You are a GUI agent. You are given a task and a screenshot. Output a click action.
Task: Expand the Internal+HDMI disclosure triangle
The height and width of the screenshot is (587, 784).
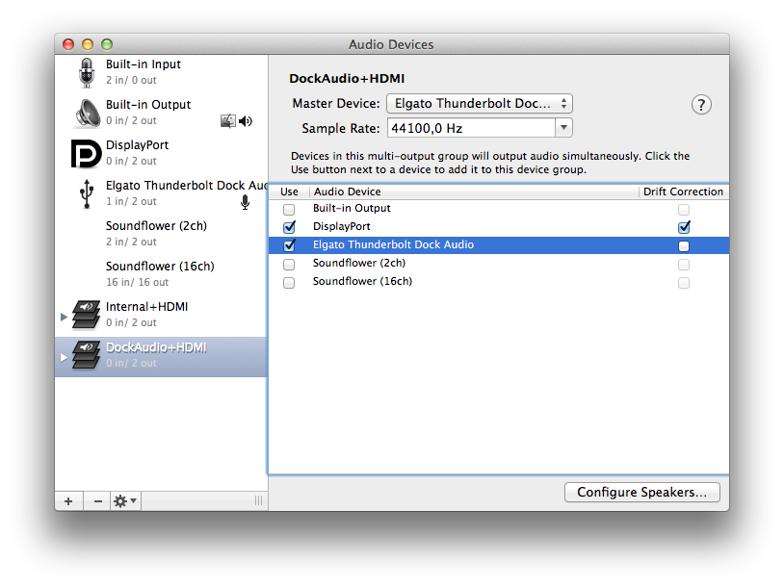click(x=64, y=317)
